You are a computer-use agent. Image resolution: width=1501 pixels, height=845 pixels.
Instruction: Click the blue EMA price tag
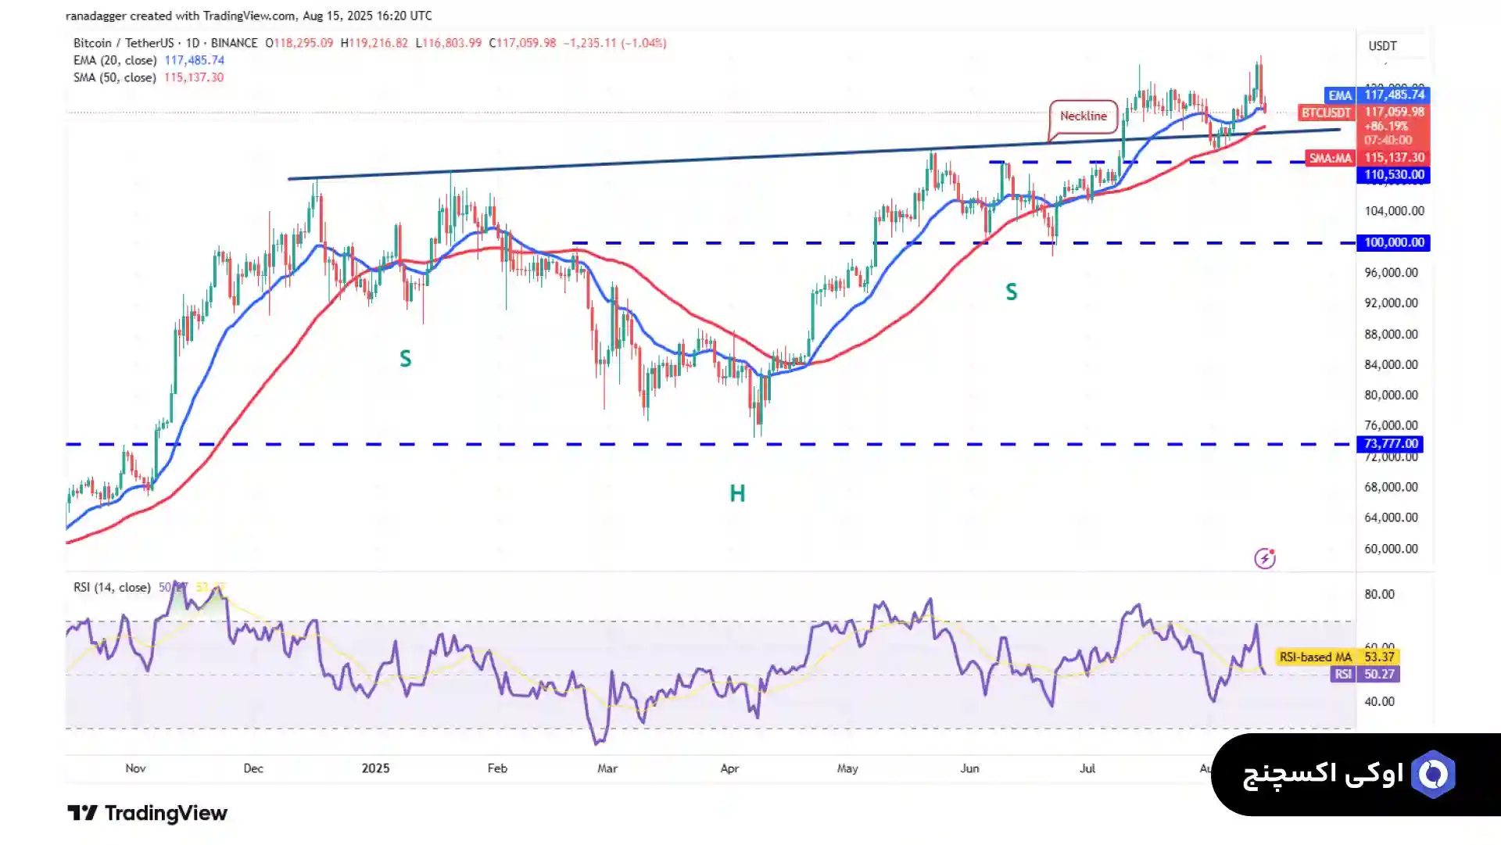(x=1339, y=95)
